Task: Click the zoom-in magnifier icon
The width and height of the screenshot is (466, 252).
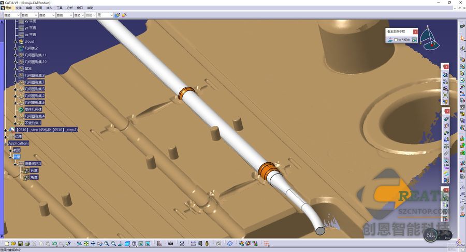Action: coord(107,243)
